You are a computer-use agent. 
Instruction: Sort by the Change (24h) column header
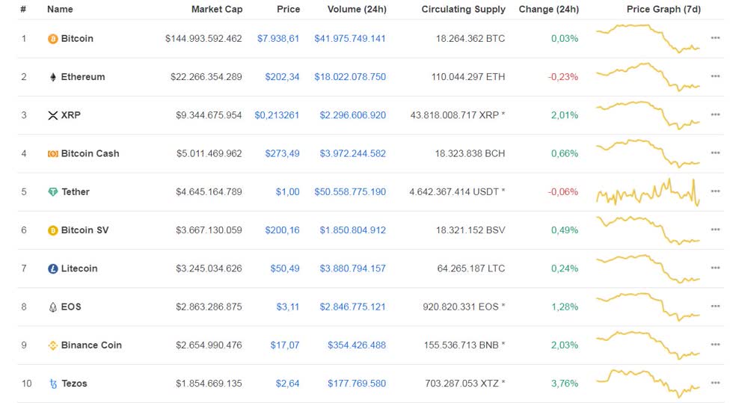point(549,10)
